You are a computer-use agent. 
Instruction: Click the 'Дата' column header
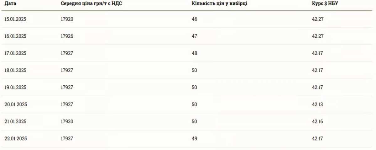click(11, 3)
